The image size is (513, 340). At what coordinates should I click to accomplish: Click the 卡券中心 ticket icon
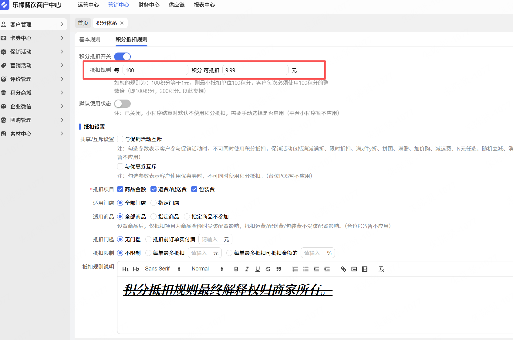[4, 38]
